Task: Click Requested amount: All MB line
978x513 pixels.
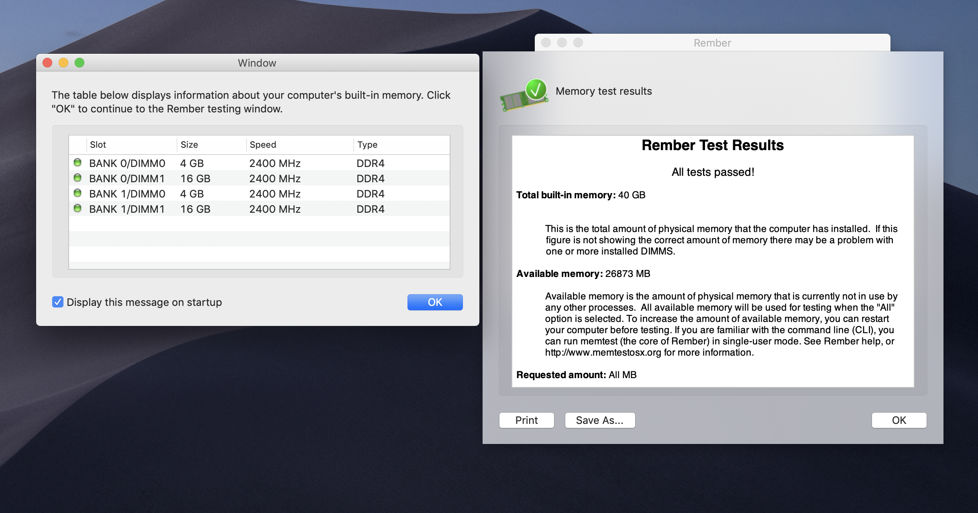Action: (577, 375)
